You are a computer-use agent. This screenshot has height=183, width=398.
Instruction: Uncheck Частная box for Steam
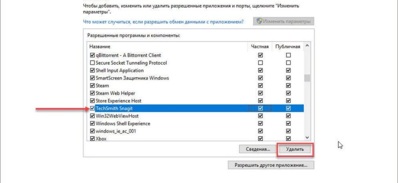tap(260, 86)
